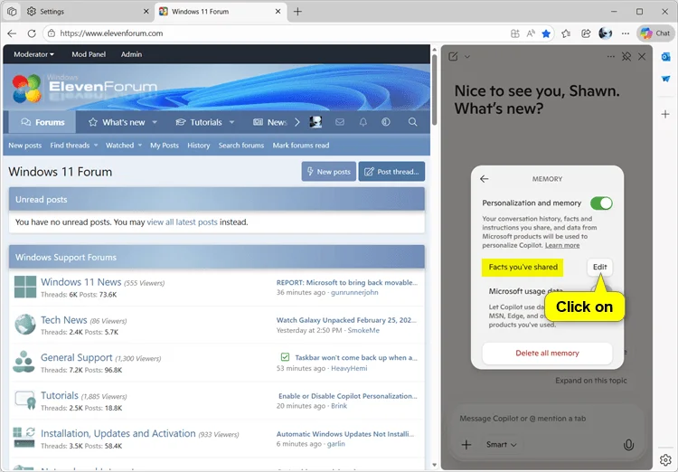Viewport: 678px width, 472px height.
Task: Go back from Memory panel
Action: pos(485,179)
